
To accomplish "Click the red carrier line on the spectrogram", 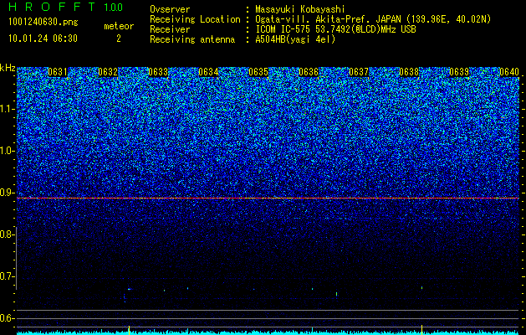I will pos(268,198).
